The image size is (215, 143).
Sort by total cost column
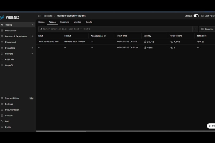pyautogui.click(x=202, y=36)
